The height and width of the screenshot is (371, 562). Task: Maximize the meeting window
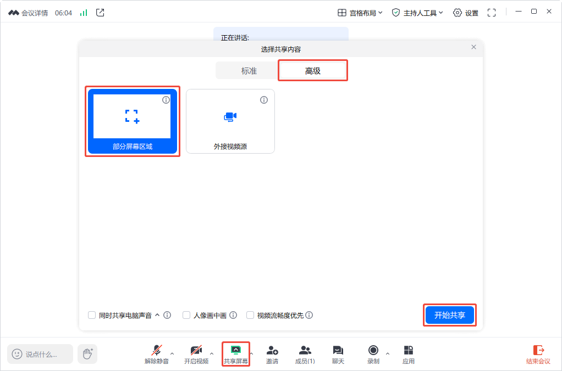(534, 12)
